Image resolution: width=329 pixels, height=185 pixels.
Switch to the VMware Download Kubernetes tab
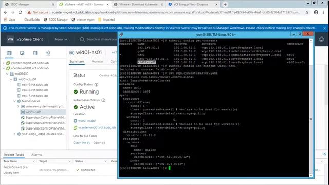[138, 4]
